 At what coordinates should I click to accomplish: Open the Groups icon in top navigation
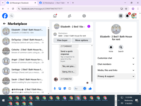pyautogui.click(x=84, y=16)
